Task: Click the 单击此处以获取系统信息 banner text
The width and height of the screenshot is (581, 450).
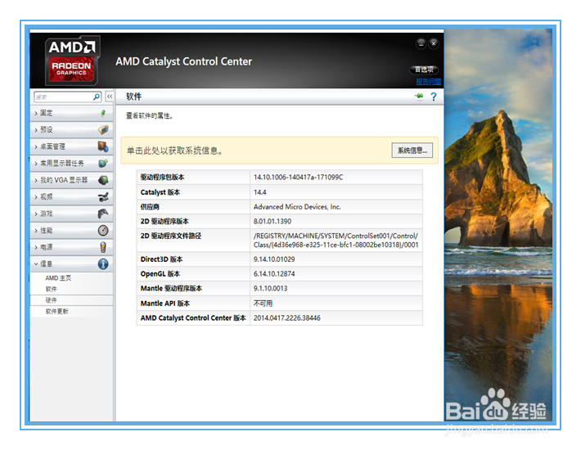Action: [x=174, y=151]
